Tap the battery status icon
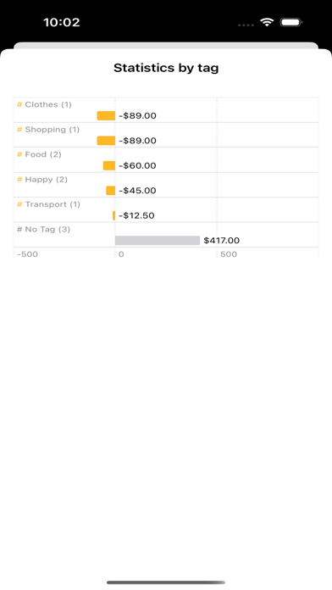332x590 pixels. 291,23
